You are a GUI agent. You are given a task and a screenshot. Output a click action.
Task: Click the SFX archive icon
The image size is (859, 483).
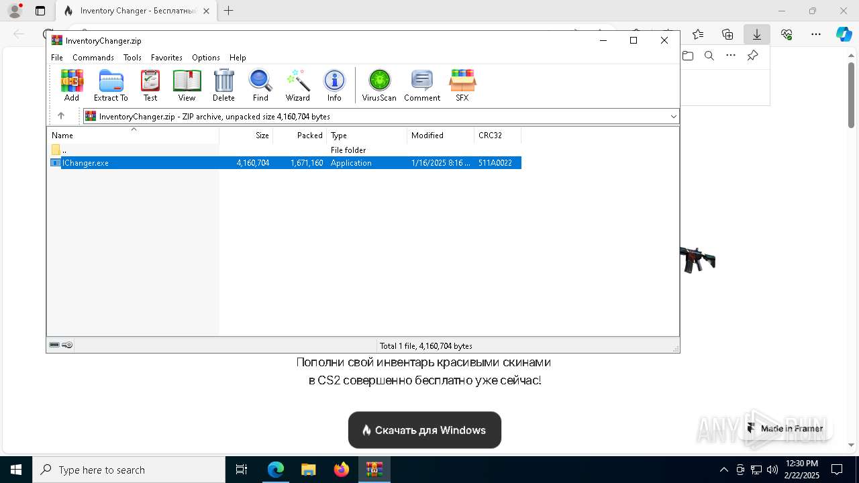[462, 85]
